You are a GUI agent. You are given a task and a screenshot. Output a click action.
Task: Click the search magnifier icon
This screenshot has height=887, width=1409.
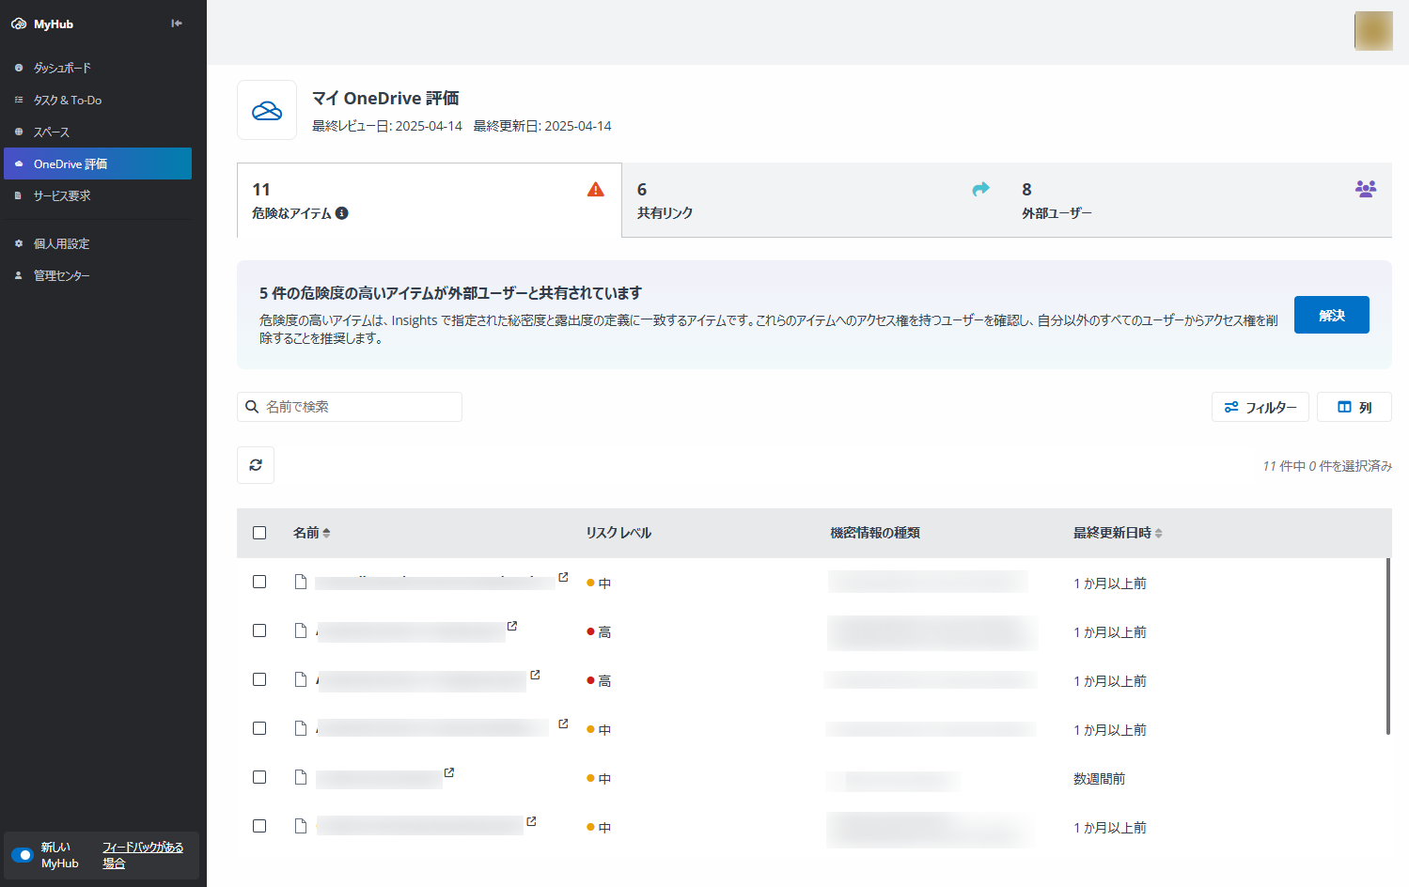click(x=252, y=407)
